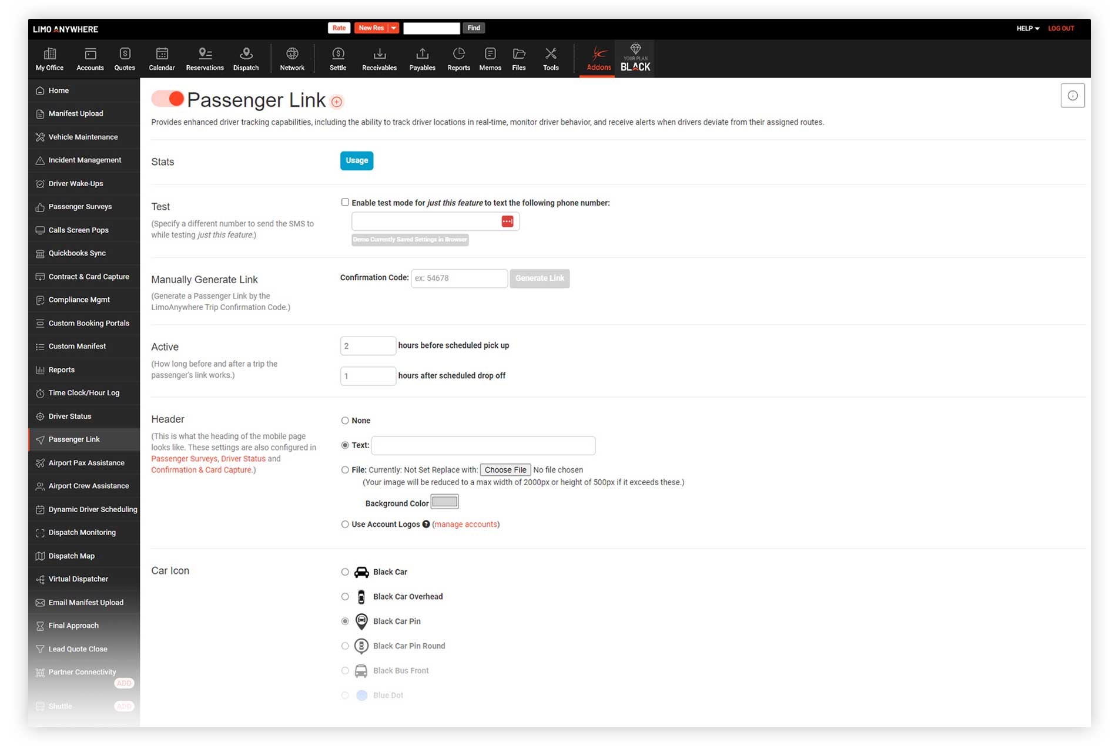Select Vehicle Maintenance in sidebar menu
Viewport: 1119px width, 746px height.
tap(83, 137)
